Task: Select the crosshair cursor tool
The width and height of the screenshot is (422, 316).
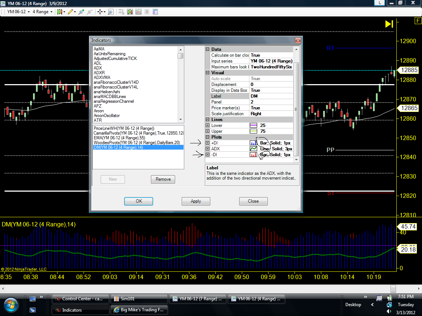Action: coord(100,12)
